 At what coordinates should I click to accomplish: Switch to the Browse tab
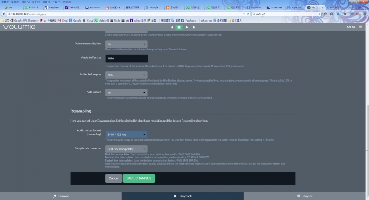coord(61,196)
